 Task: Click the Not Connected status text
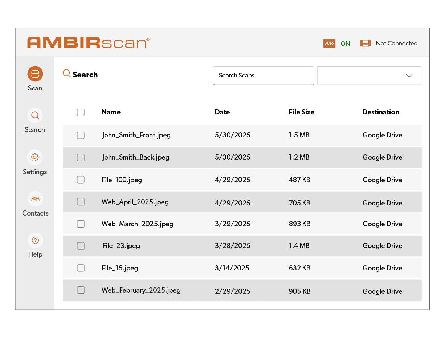coord(396,44)
